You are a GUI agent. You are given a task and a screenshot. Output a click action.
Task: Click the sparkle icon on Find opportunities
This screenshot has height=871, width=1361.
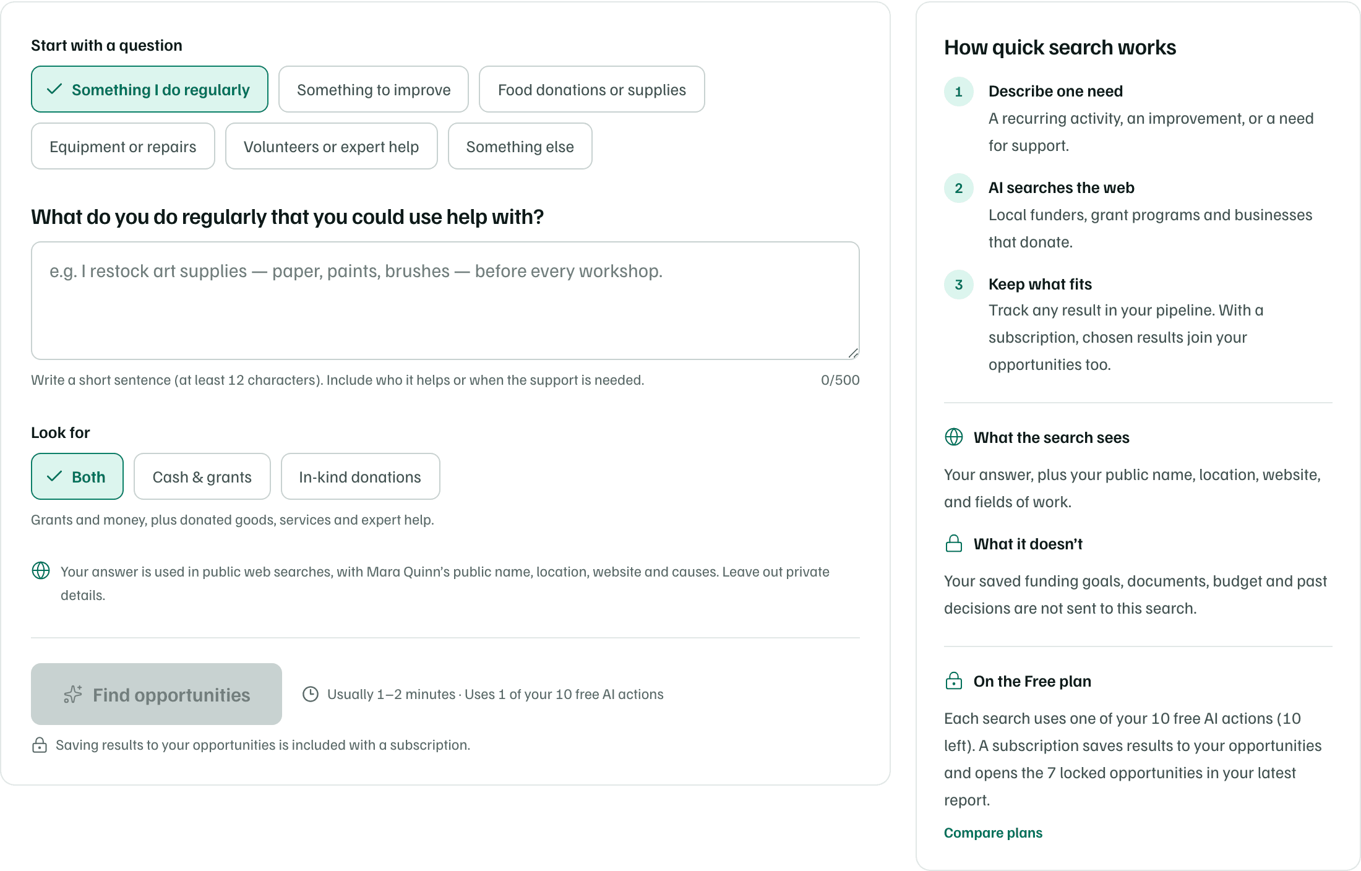click(73, 695)
